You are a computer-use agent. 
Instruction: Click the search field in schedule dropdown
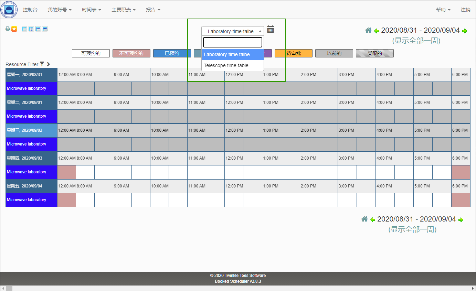(233, 42)
